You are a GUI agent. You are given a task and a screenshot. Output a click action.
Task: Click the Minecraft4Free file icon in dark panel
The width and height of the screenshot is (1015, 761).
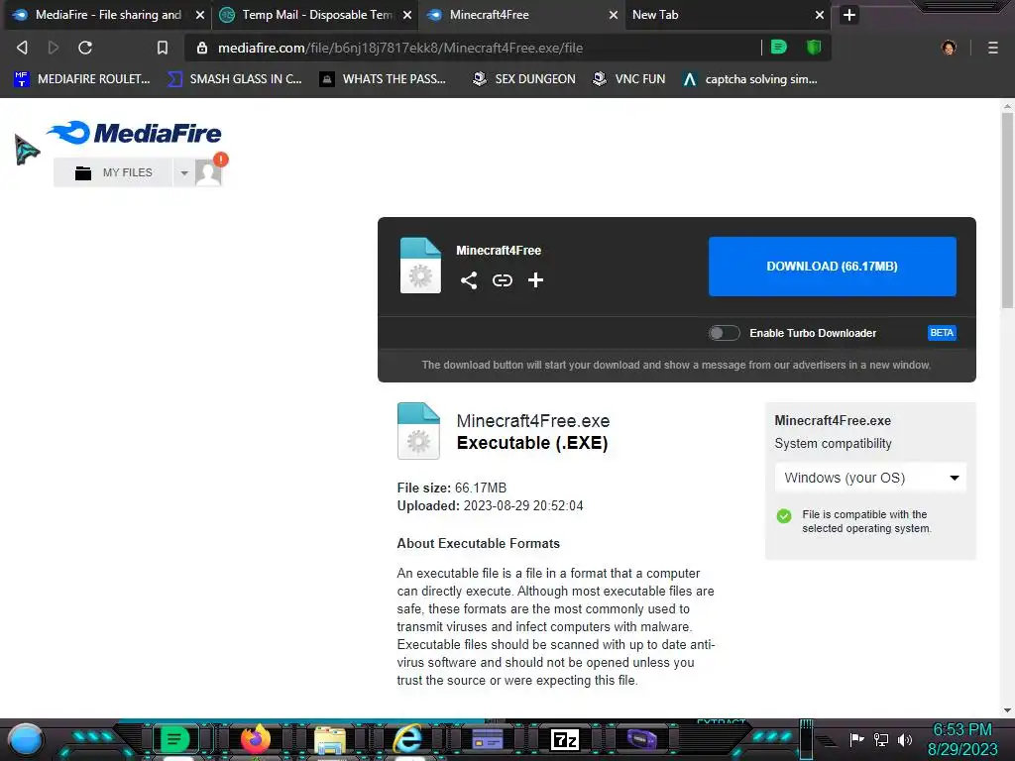420,266
